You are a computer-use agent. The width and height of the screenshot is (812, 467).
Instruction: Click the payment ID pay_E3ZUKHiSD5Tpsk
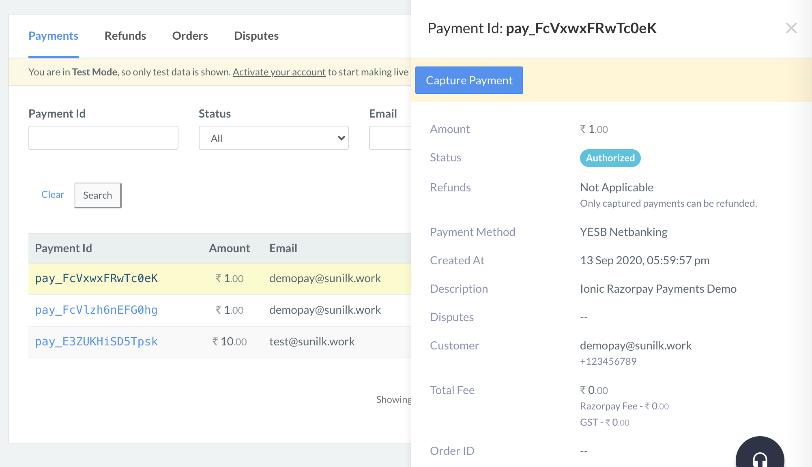pos(96,341)
